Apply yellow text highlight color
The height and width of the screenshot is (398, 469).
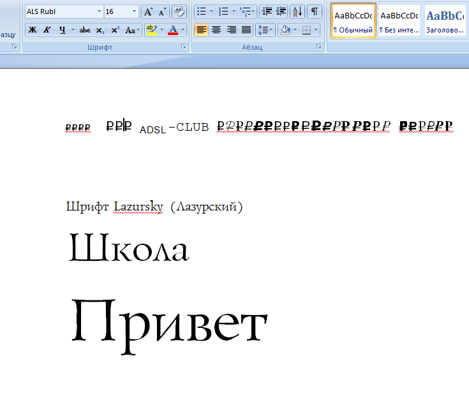pyautogui.click(x=152, y=30)
